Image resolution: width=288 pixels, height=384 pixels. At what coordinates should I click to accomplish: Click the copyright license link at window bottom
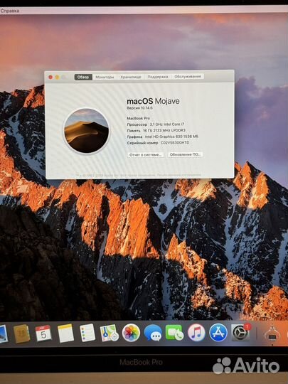179,175
